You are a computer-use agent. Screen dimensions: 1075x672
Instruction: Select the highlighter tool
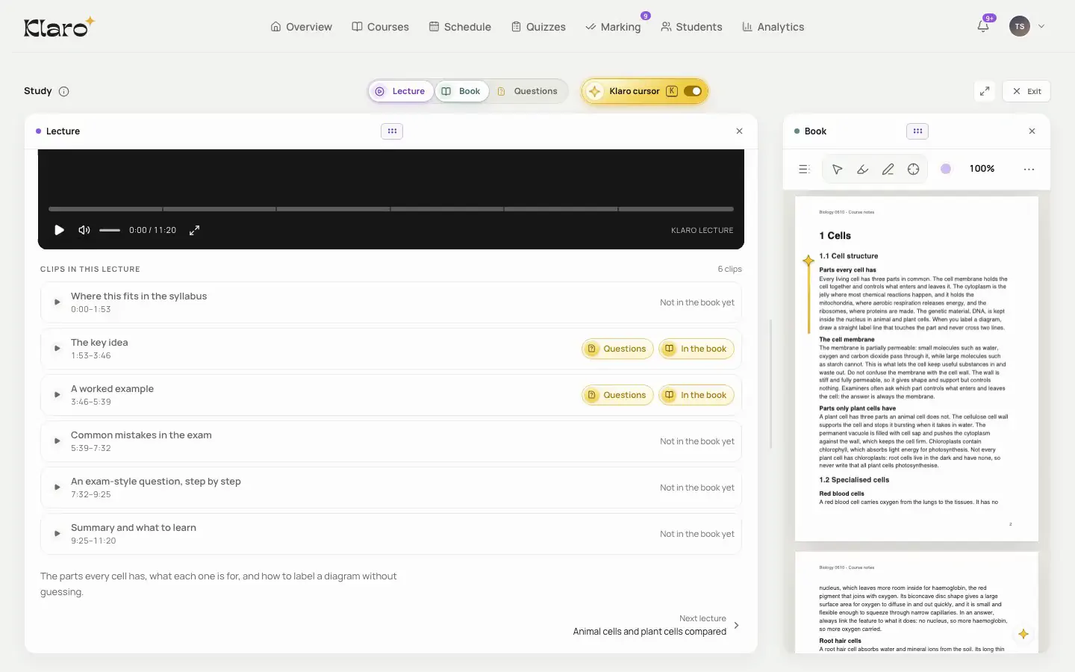coord(863,169)
